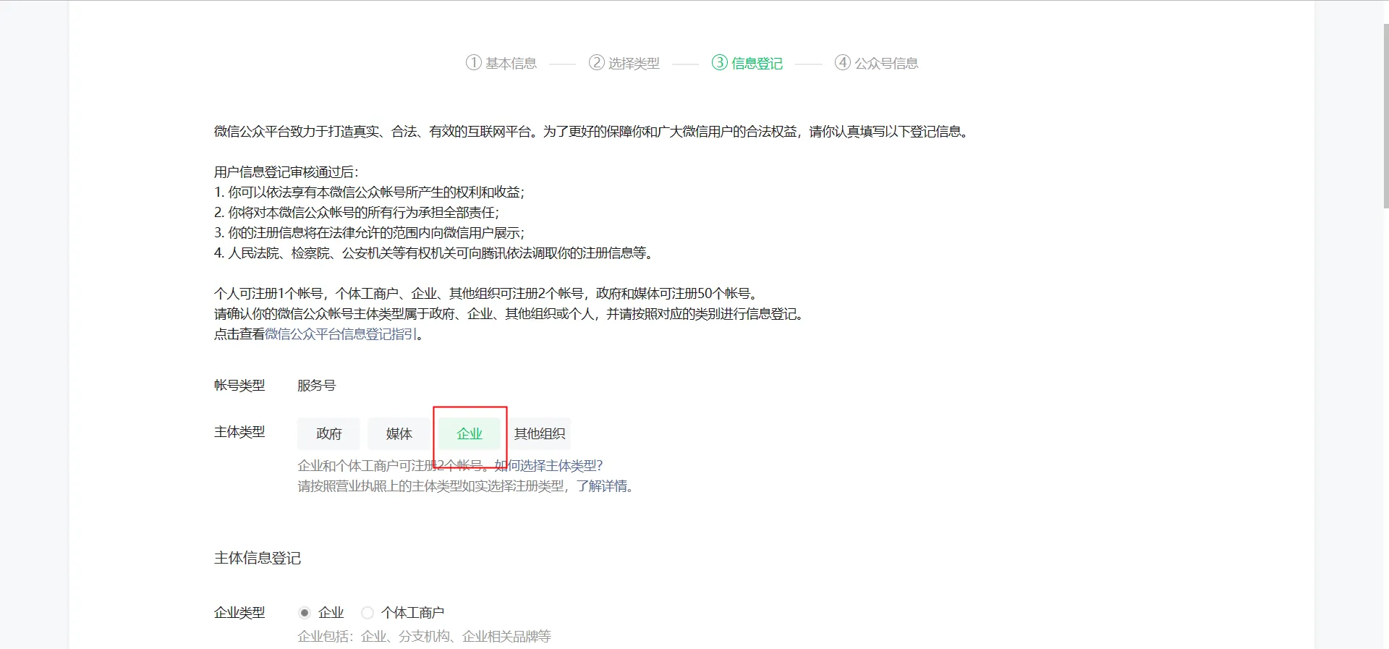Select the 企业 radio button under 企业类型

(x=305, y=613)
